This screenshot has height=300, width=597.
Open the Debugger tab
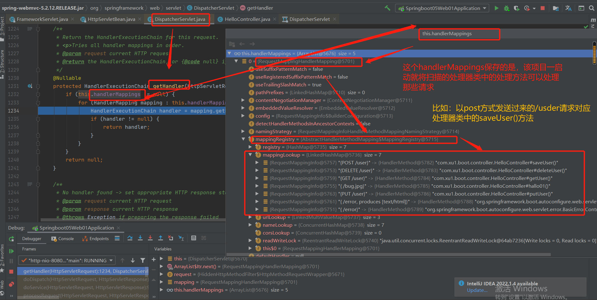32,239
